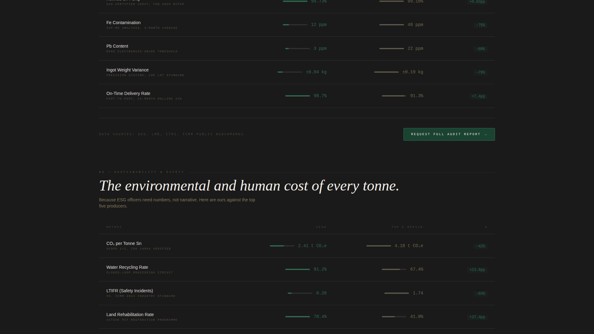Click the environmental cost section heading
Viewport: 594px width, 334px height.
pyautogui.click(x=249, y=186)
